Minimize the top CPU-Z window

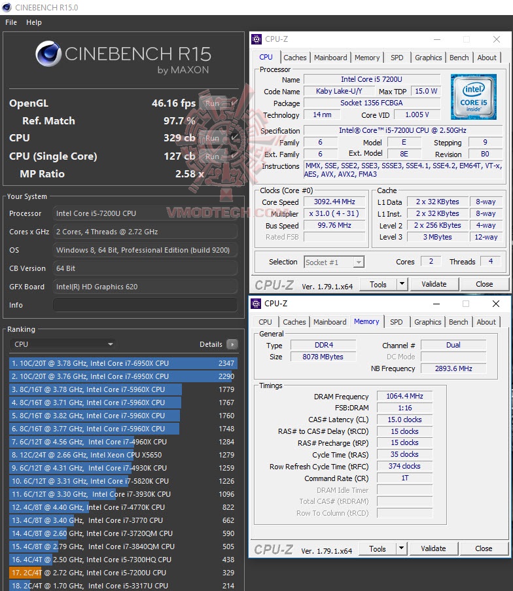coord(437,39)
